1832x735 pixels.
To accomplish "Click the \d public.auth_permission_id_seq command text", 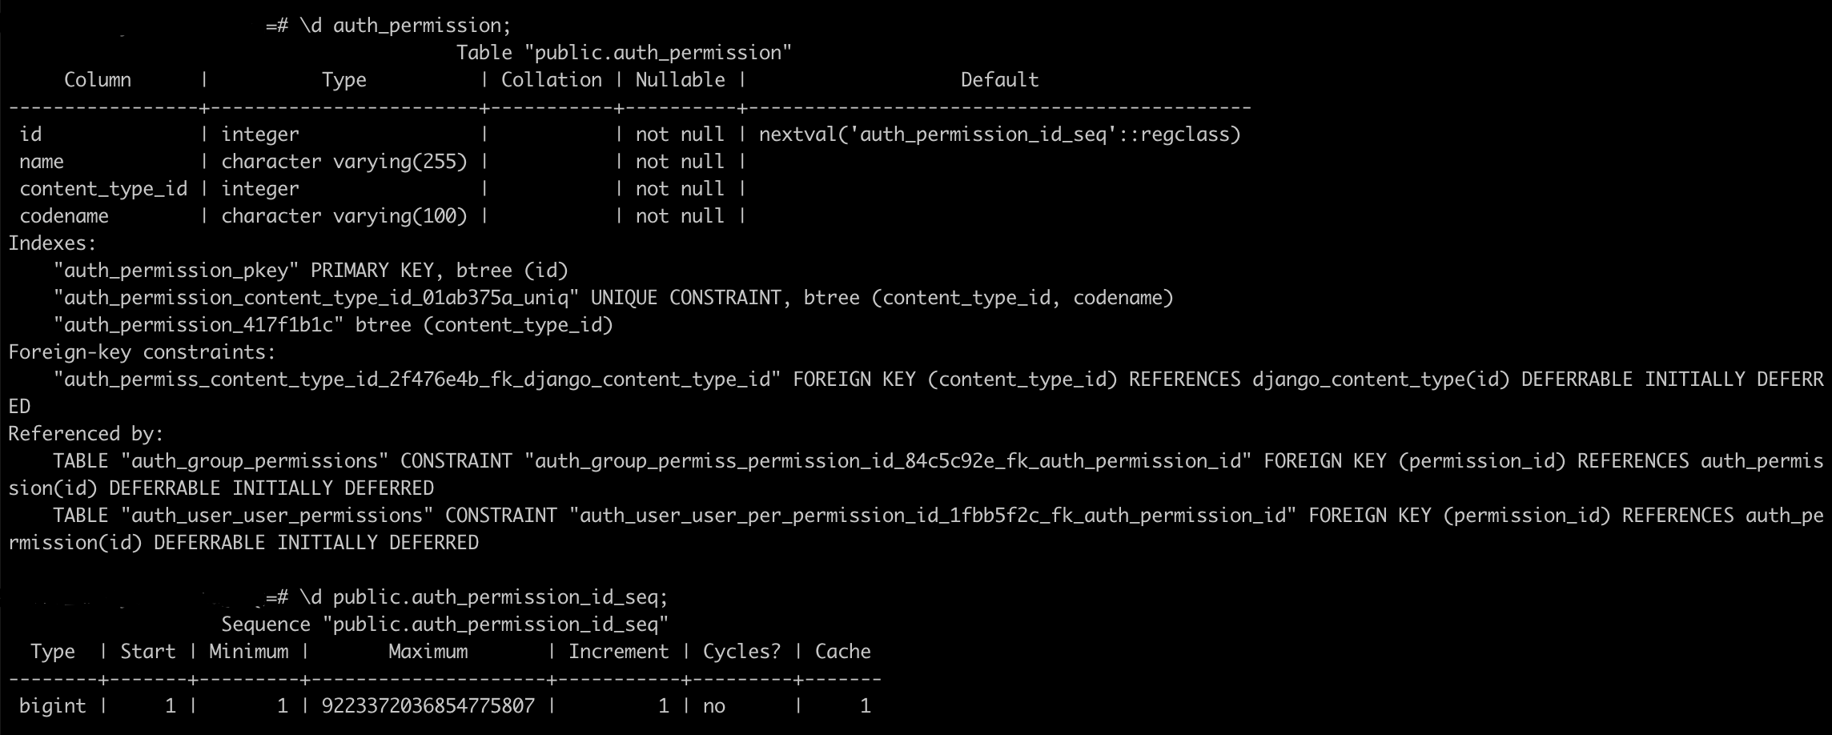I will pos(484,597).
